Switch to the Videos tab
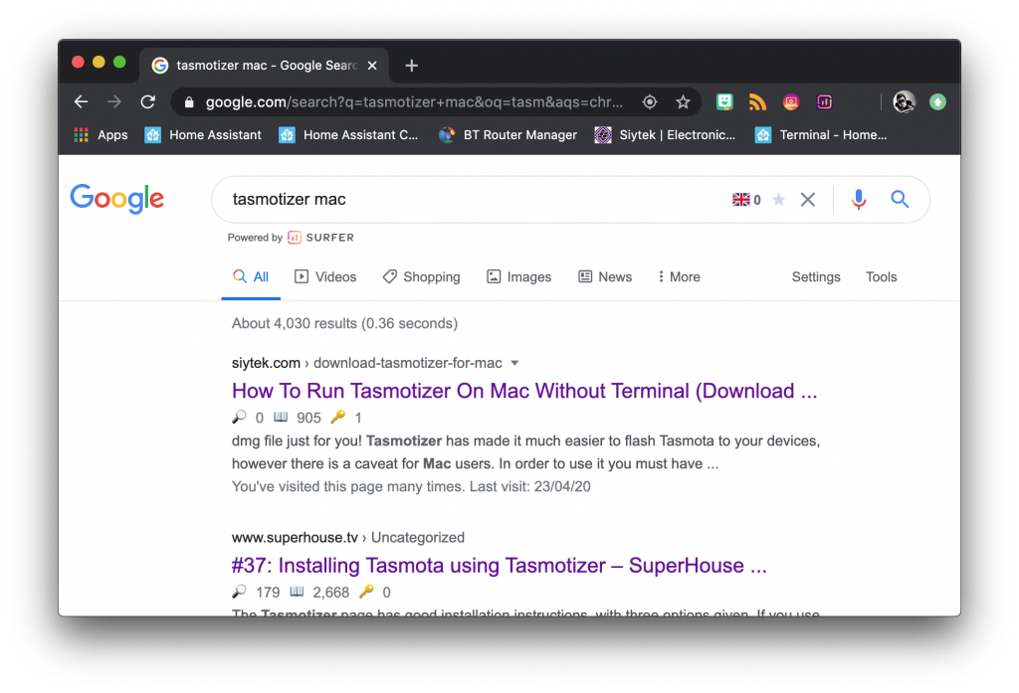1019x693 pixels. point(325,276)
